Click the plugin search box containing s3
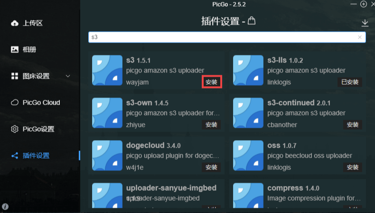Viewport: 375px width, 213px height. 227,37
